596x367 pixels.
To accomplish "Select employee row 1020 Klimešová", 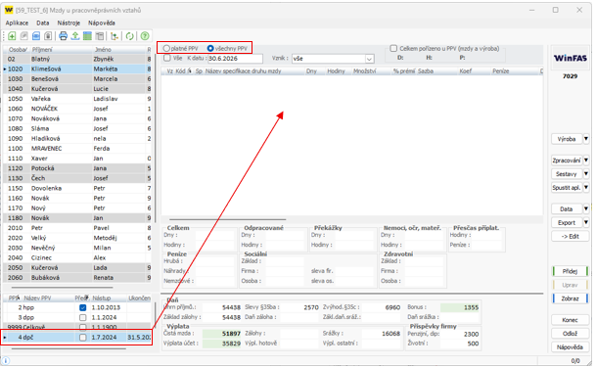I will (77, 69).
